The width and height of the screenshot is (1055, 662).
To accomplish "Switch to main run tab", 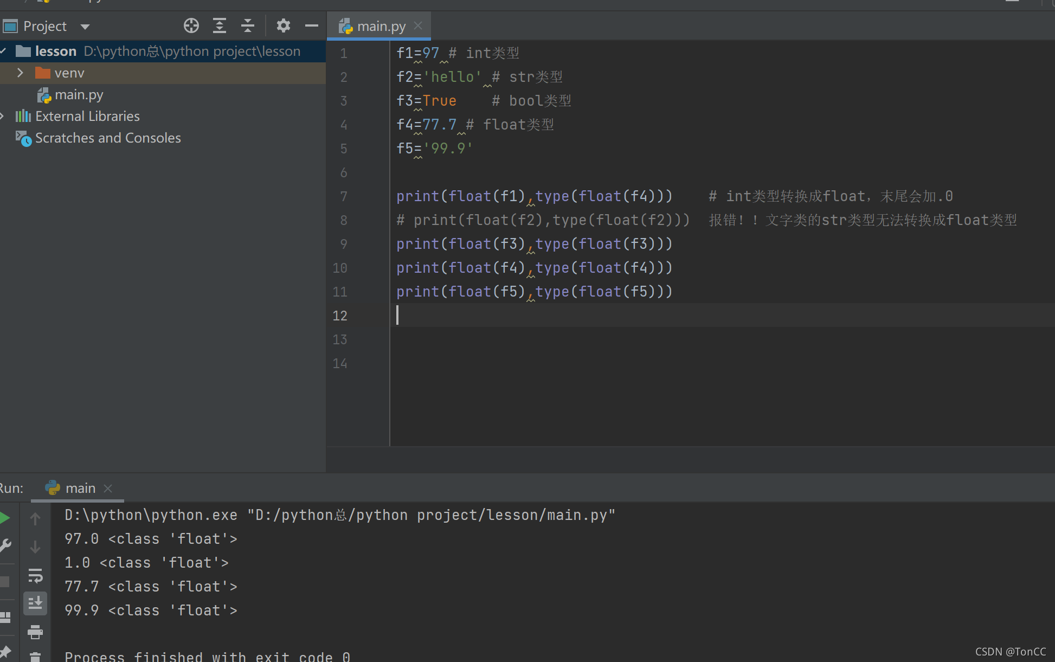I will pyautogui.click(x=80, y=488).
